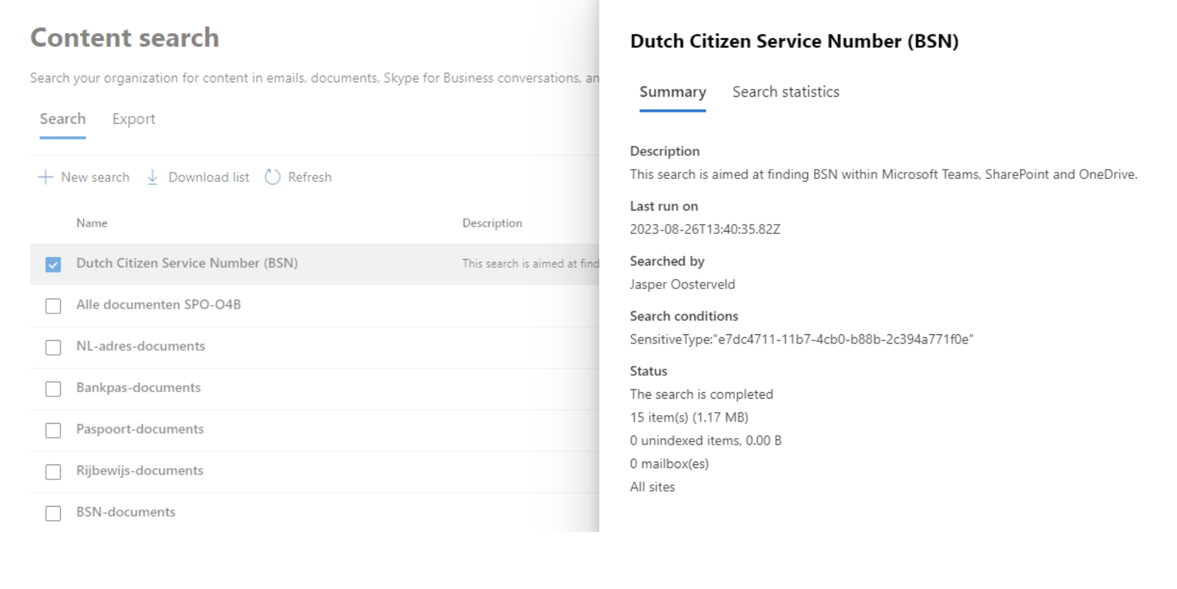Open the Search statistics tab
Screen dimensions: 1177x589
(785, 92)
